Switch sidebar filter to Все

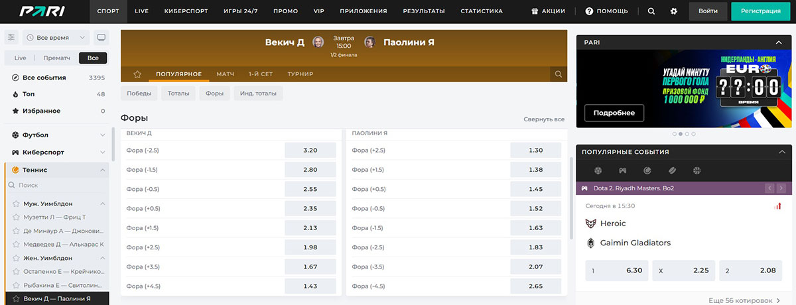click(93, 58)
